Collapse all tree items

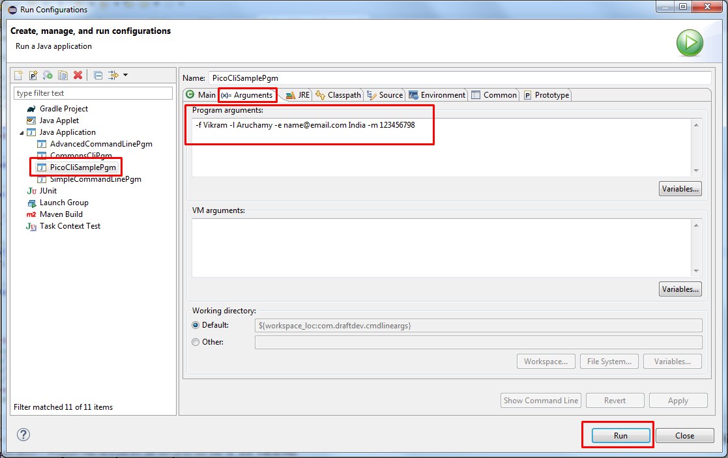(98, 75)
